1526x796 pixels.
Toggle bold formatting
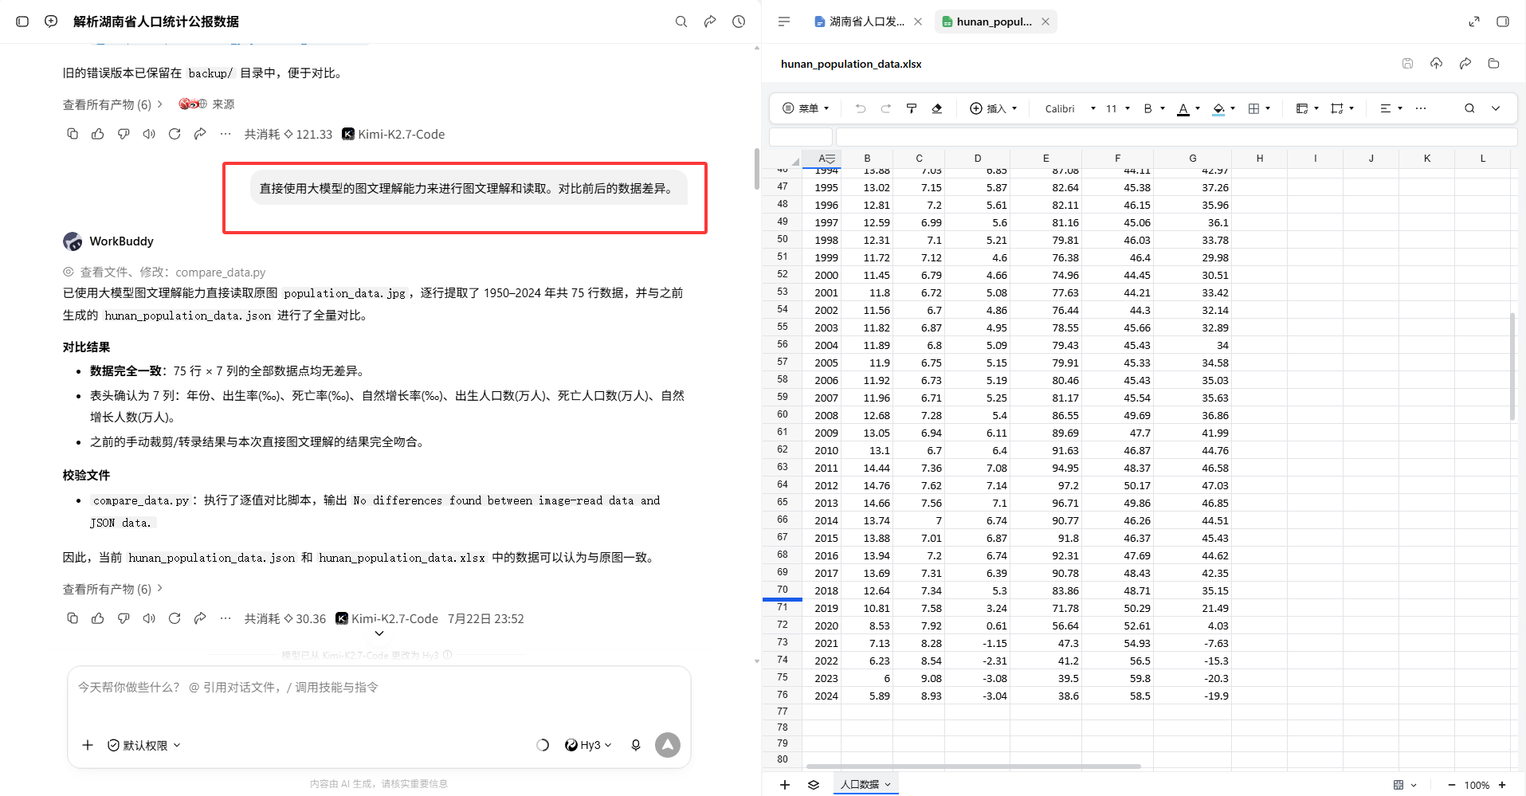point(1148,108)
